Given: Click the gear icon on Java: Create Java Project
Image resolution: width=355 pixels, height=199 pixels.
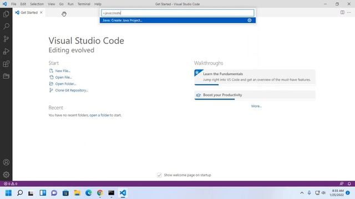Looking at the screenshot, I should coord(250,20).
